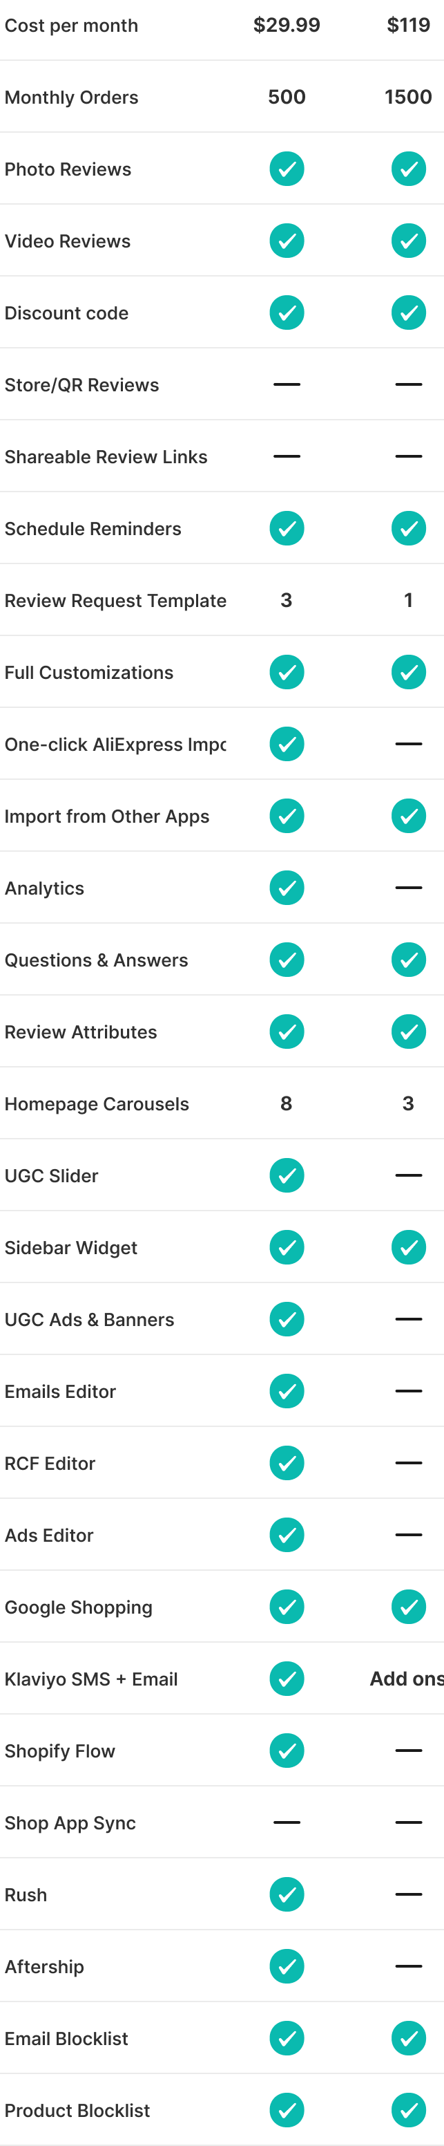Click the $119 column Video Reviews checkmark

408,241
